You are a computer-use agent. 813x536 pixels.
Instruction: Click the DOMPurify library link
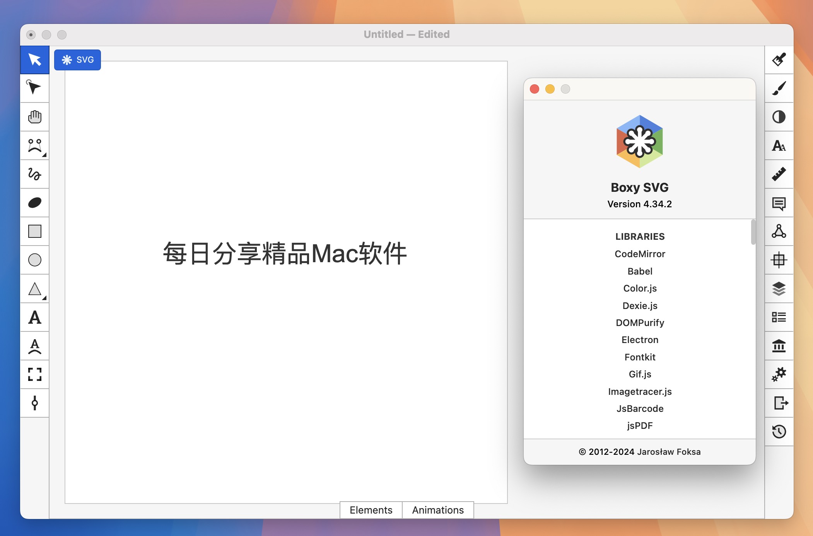coord(640,323)
